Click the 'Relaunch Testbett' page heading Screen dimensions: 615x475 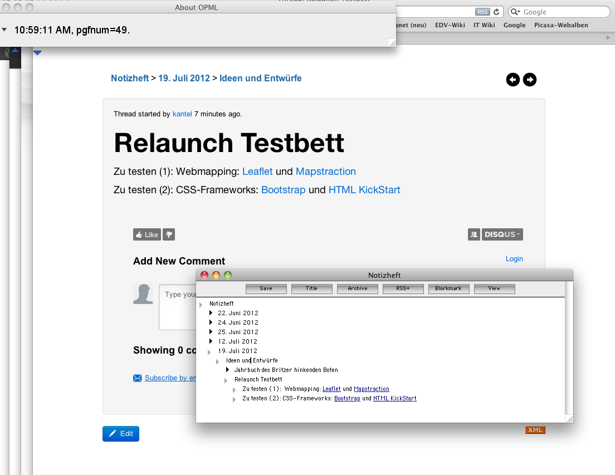coord(229,143)
